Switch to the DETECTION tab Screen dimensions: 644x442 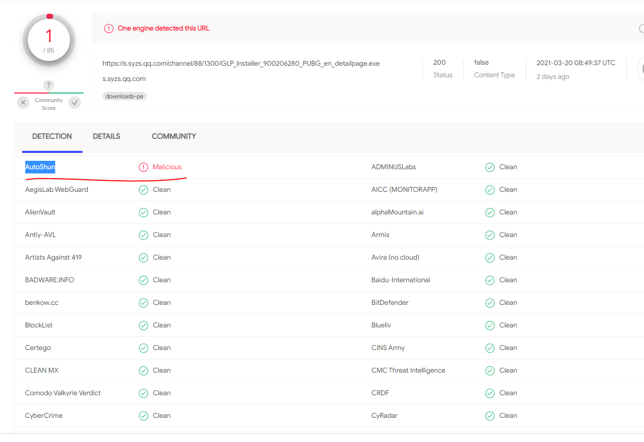[52, 136]
